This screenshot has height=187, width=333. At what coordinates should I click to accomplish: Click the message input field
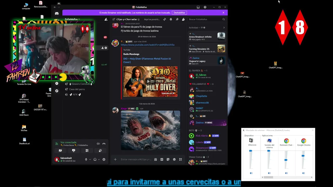tap(136, 159)
